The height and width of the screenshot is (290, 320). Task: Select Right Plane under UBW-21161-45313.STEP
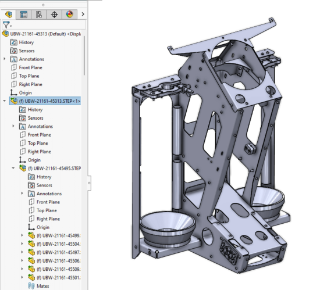click(35, 152)
